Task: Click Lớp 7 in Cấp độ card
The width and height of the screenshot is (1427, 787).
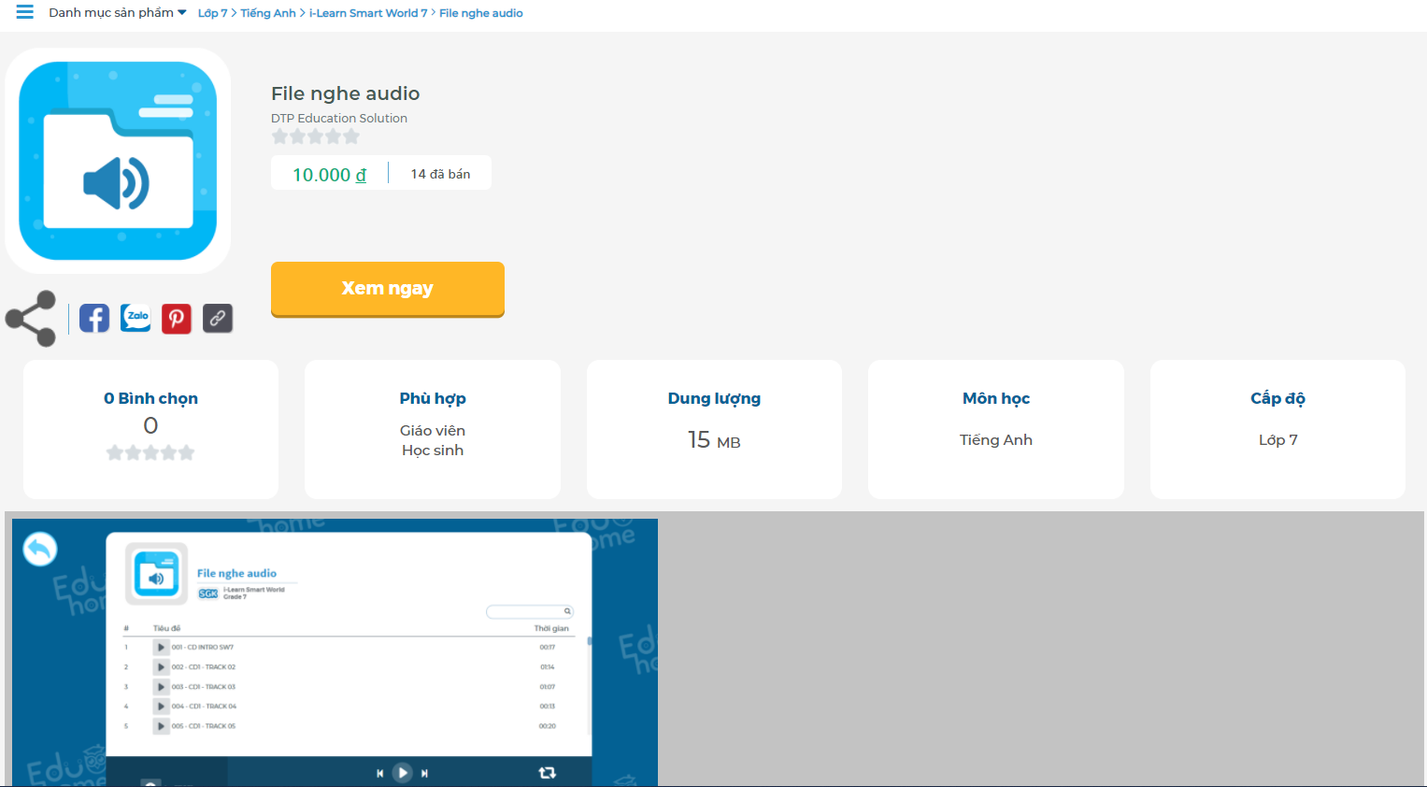Action: click(1278, 439)
